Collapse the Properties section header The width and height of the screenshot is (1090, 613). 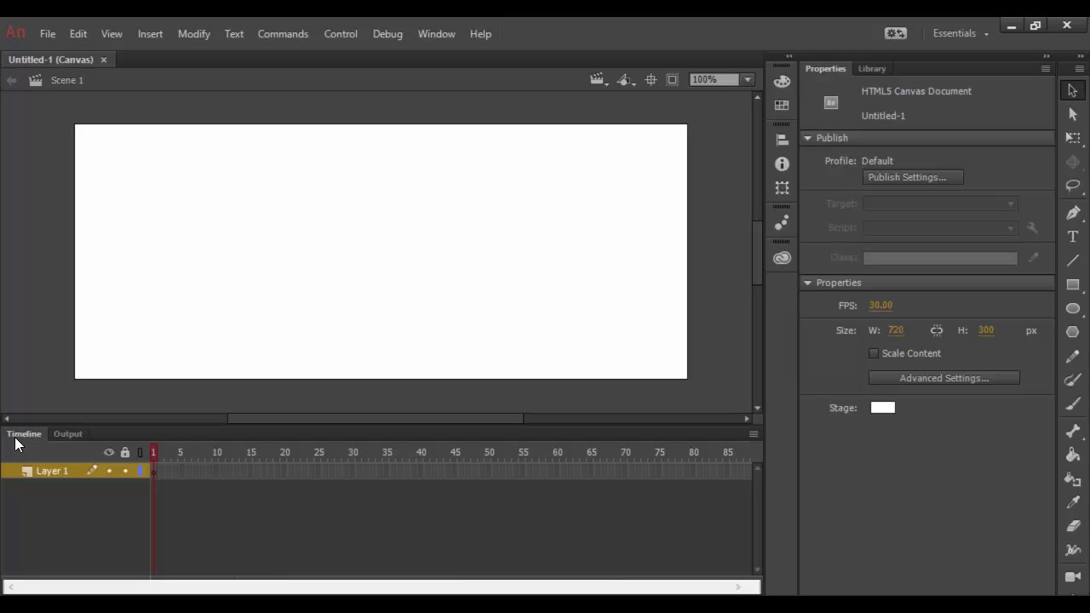pyautogui.click(x=807, y=282)
